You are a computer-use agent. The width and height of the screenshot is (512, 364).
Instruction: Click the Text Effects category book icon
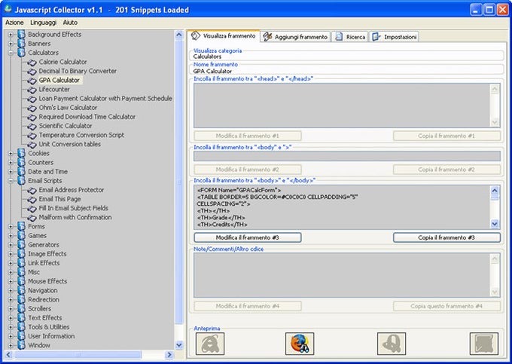click(21, 318)
